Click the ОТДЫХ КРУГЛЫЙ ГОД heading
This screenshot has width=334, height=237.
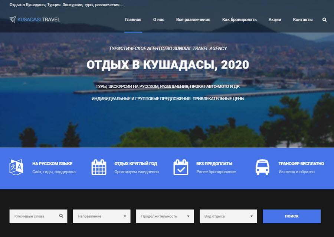[x=136, y=164]
